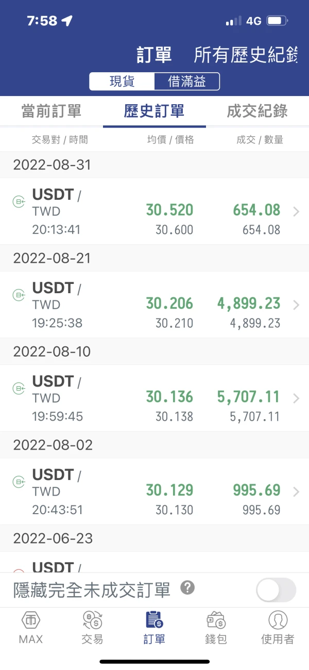Select the 歷史訂單 tab
This screenshot has height=670, width=309.
pos(154,111)
